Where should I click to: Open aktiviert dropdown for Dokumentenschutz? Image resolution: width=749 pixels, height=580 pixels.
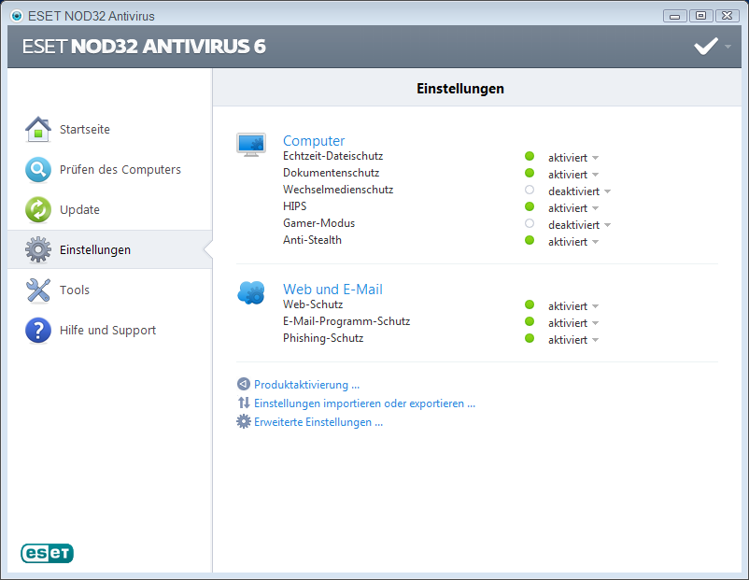pyautogui.click(x=573, y=175)
